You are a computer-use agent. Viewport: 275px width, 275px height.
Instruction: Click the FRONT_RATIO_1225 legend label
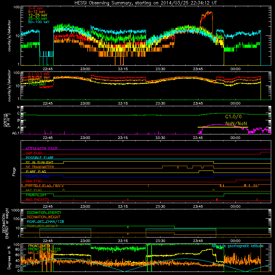(44, 249)
